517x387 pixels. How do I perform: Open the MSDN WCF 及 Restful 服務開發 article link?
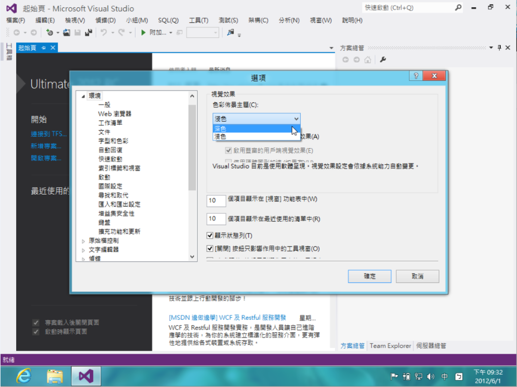[228, 318]
